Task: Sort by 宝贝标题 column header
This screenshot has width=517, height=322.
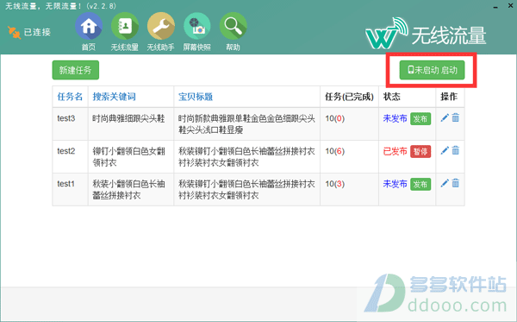Action: click(196, 97)
